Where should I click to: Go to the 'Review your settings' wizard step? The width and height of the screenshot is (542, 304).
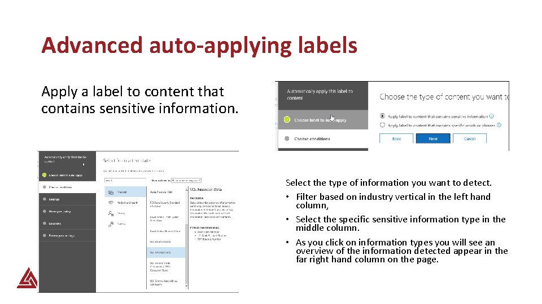coord(67,235)
